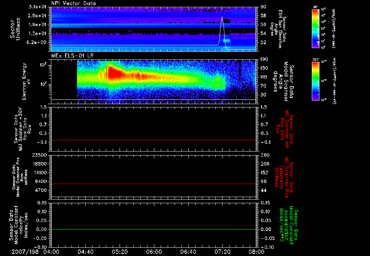Click the 1.9e+01 sector tick label
Viewport: 370px width, 256px height.
click(38, 25)
